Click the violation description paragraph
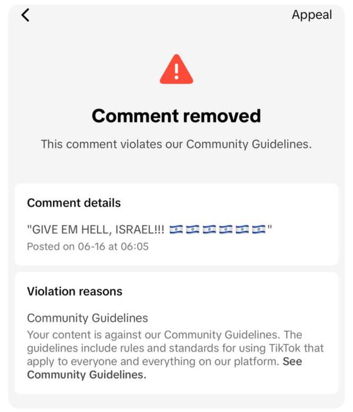 point(175,355)
